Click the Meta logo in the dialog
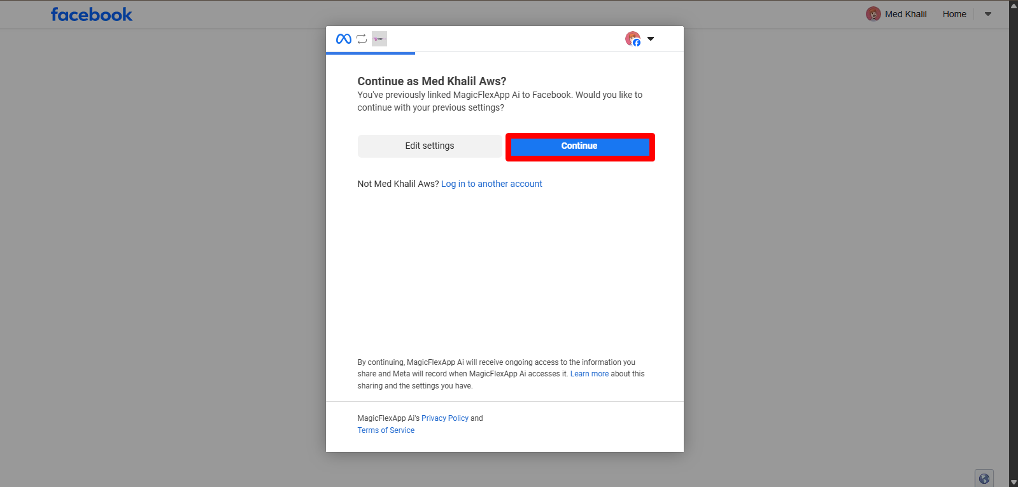 click(344, 39)
